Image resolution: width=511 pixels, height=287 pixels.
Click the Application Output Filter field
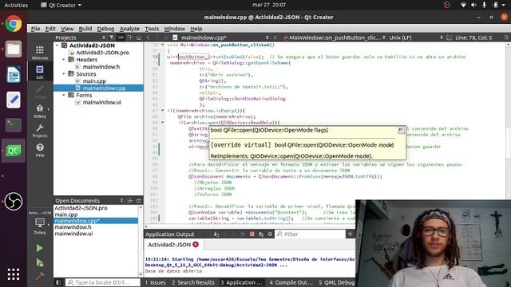click(311, 234)
